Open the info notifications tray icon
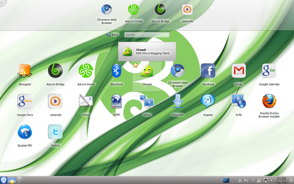This screenshot has width=294, height=184. click(x=233, y=180)
